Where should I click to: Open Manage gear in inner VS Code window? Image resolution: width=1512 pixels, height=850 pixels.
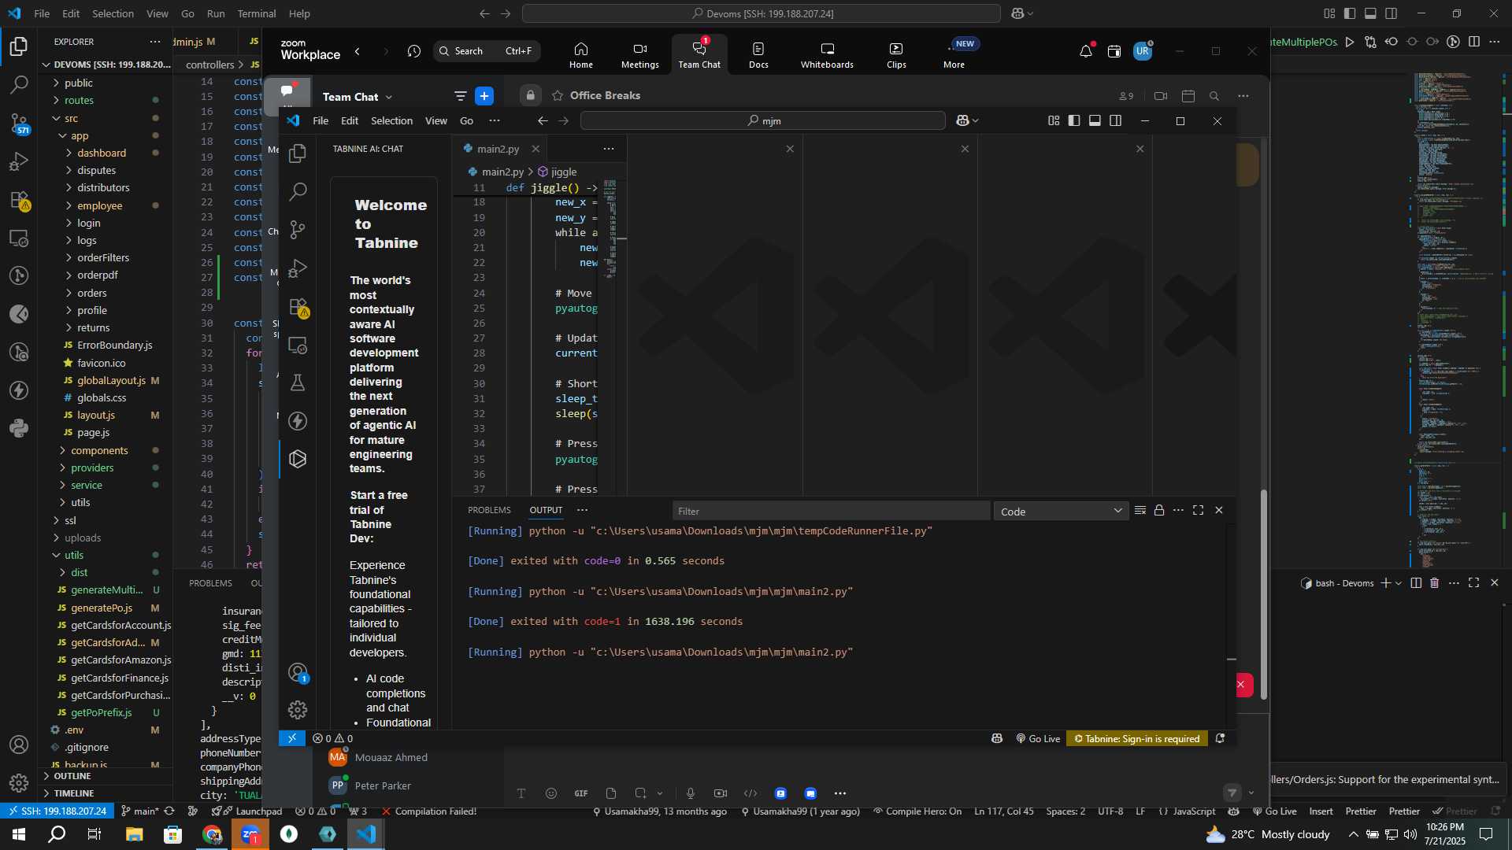click(298, 710)
